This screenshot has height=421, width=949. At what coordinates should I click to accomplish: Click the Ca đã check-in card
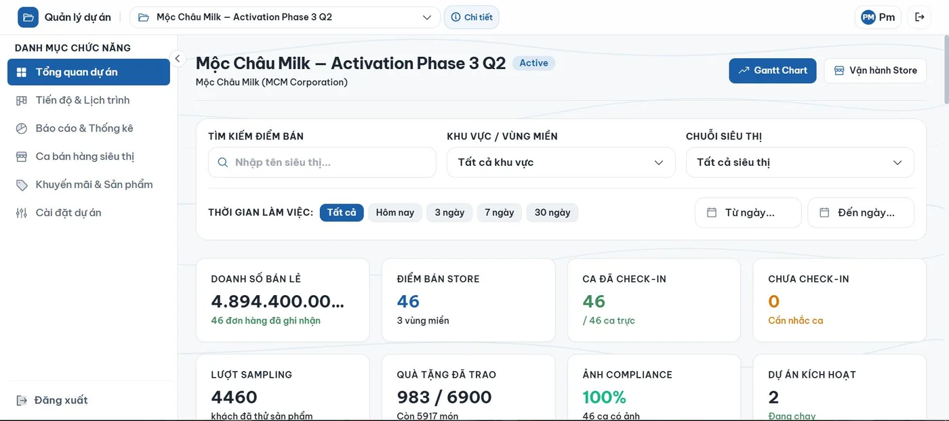click(x=654, y=300)
